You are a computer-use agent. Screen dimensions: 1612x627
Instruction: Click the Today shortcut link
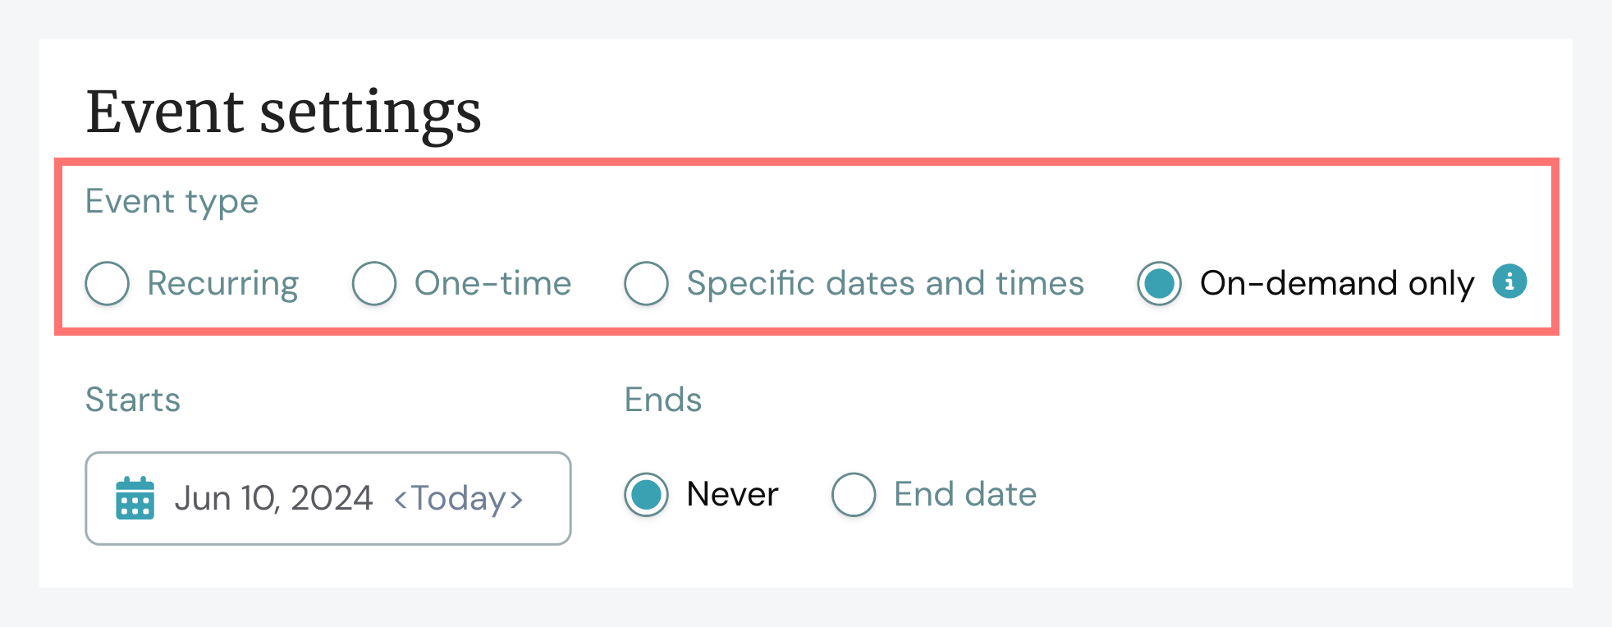click(x=458, y=498)
